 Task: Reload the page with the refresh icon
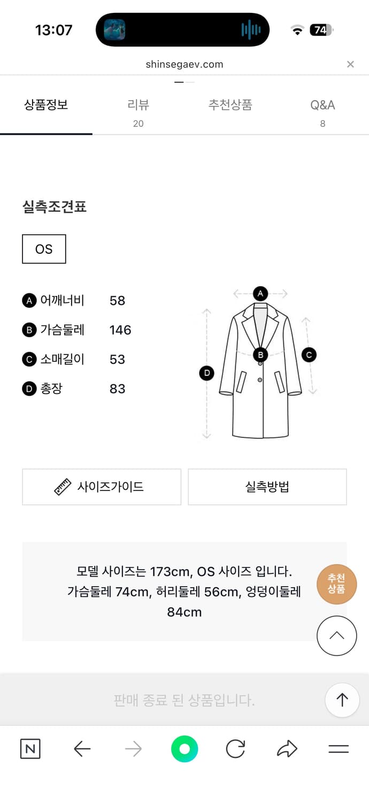click(x=235, y=749)
